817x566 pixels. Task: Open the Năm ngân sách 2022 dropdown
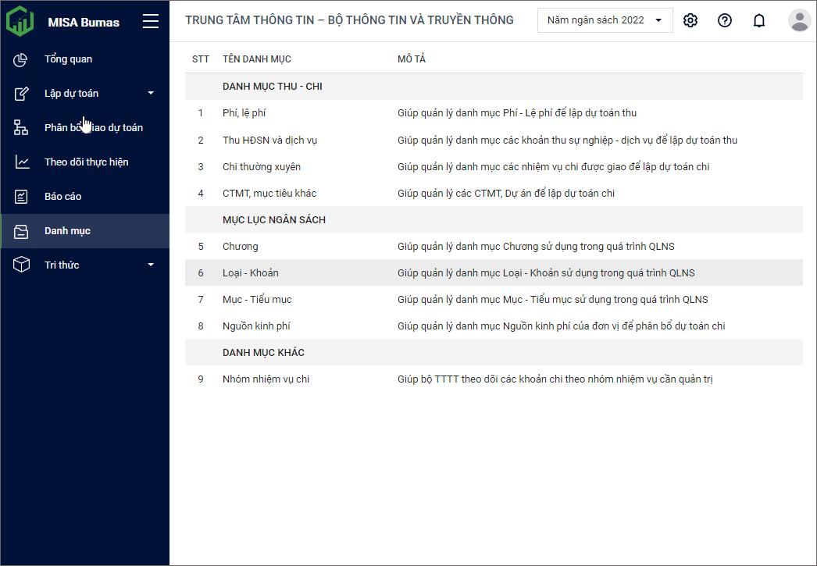(x=605, y=20)
